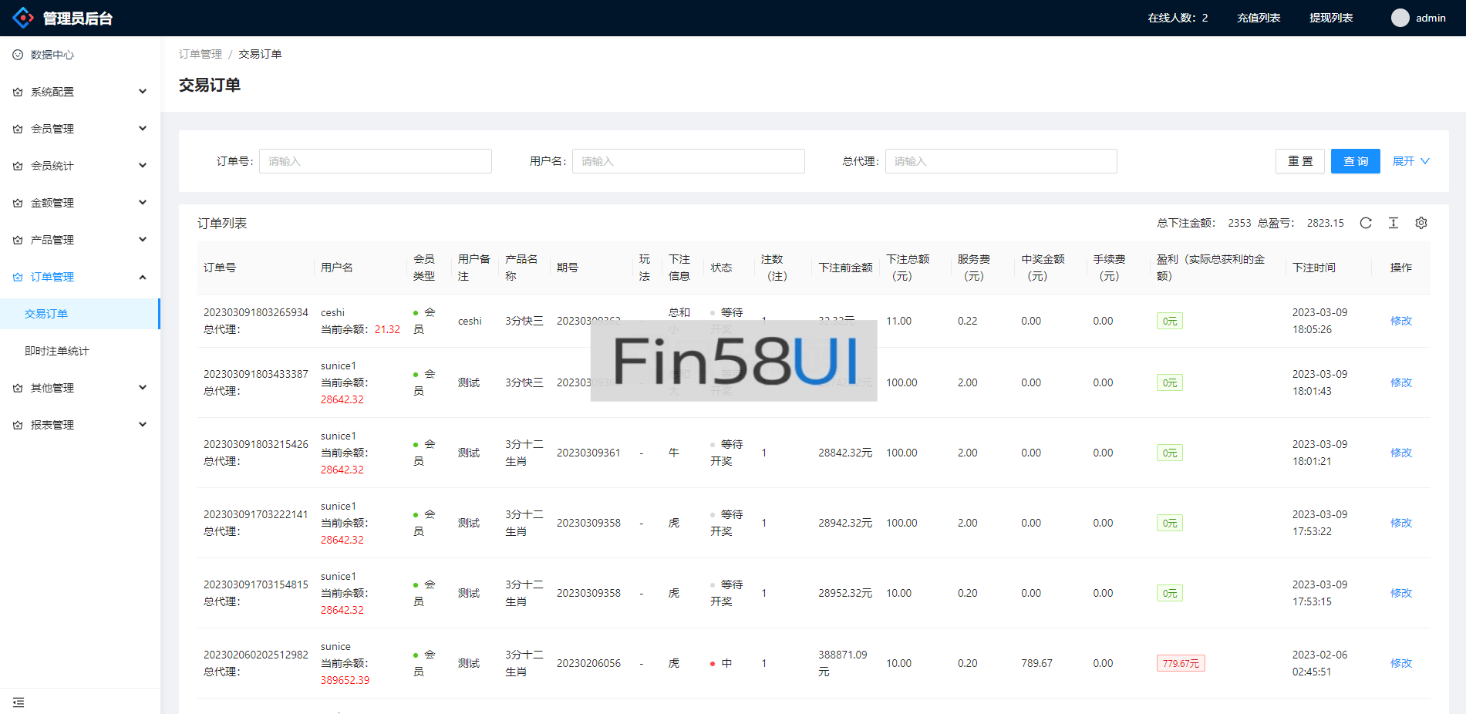Open 充值列表 in the top bar
The width and height of the screenshot is (1466, 714).
point(1259,18)
